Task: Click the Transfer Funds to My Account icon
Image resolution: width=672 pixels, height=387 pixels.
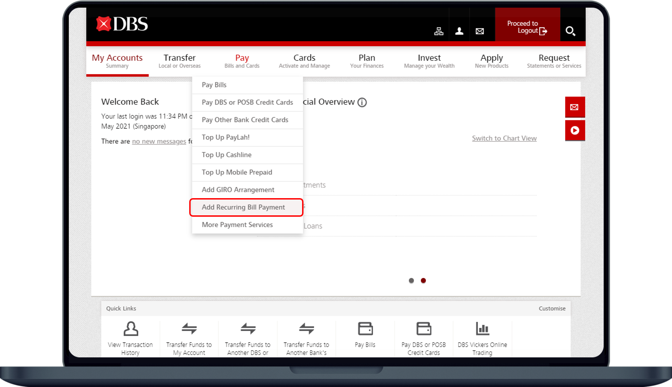Action: (x=189, y=329)
